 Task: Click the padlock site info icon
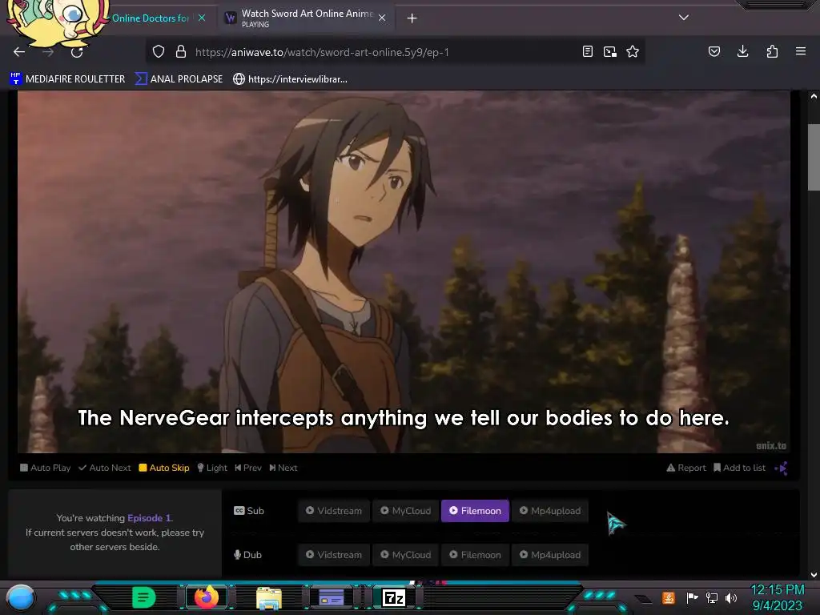[x=181, y=52]
